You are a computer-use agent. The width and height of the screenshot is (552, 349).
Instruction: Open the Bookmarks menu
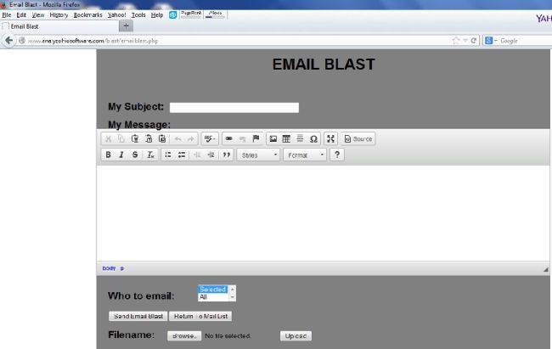[88, 14]
